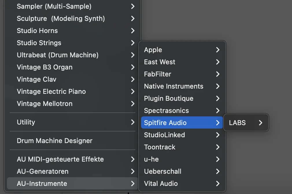Expand the Native Instruments submenu
This screenshot has width=292, height=194.
[x=182, y=86]
